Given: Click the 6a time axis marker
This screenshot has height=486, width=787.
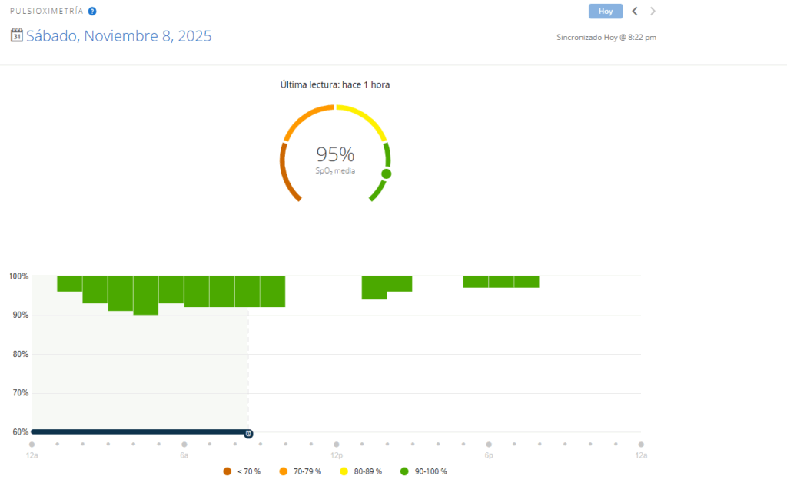Looking at the screenshot, I should point(184,445).
